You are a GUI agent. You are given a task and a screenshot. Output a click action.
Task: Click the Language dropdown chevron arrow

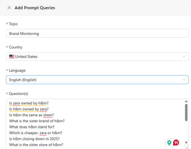184,80
